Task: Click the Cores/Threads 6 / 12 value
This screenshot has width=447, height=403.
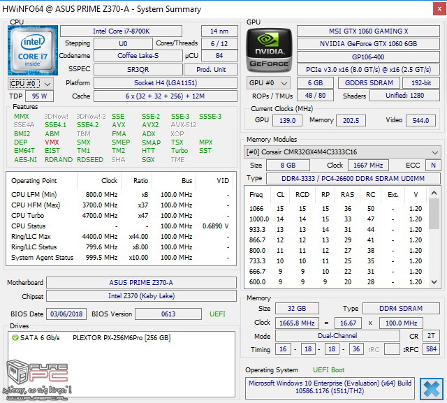Action: (x=219, y=43)
